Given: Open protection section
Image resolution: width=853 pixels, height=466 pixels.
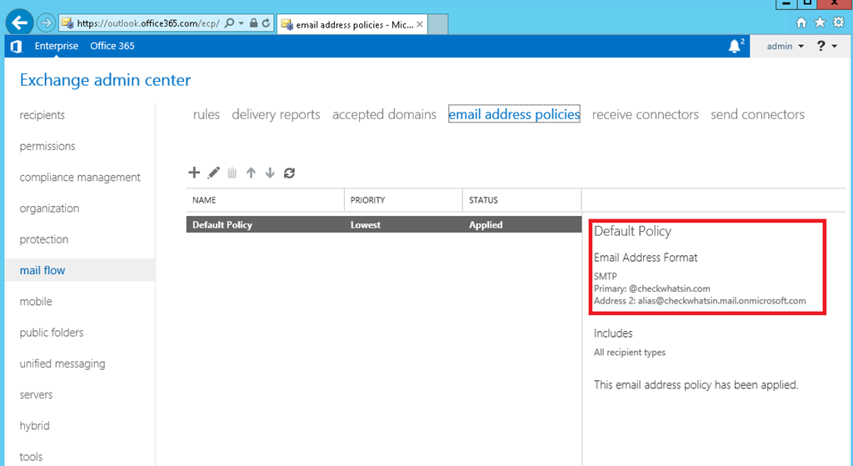Looking at the screenshot, I should click(x=44, y=239).
